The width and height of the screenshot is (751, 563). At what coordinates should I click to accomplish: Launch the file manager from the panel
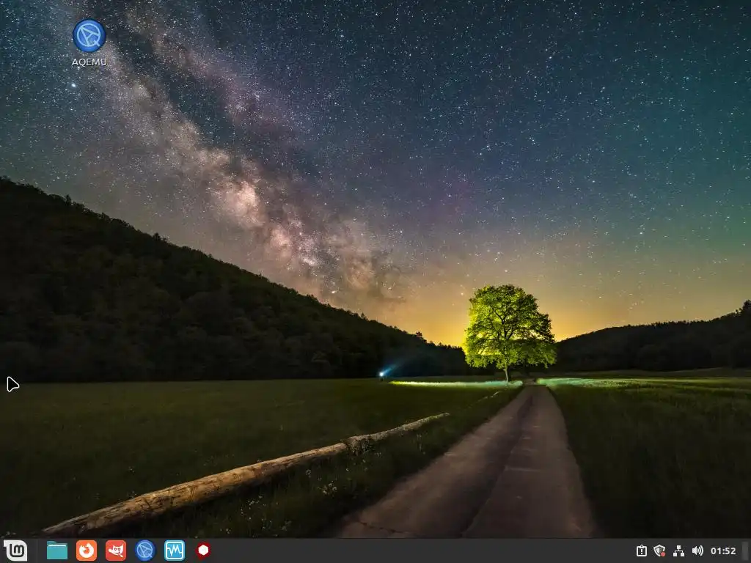pyautogui.click(x=57, y=551)
